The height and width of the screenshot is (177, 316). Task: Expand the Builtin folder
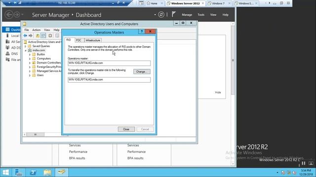click(30, 55)
